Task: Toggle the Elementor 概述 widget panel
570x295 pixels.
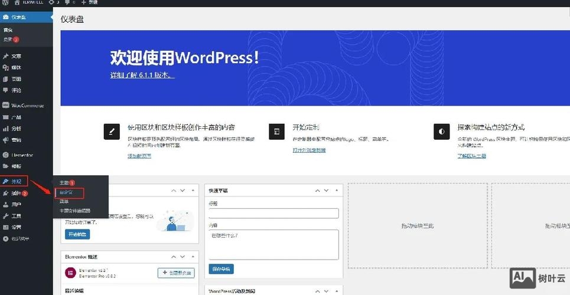Action: [x=193, y=257]
